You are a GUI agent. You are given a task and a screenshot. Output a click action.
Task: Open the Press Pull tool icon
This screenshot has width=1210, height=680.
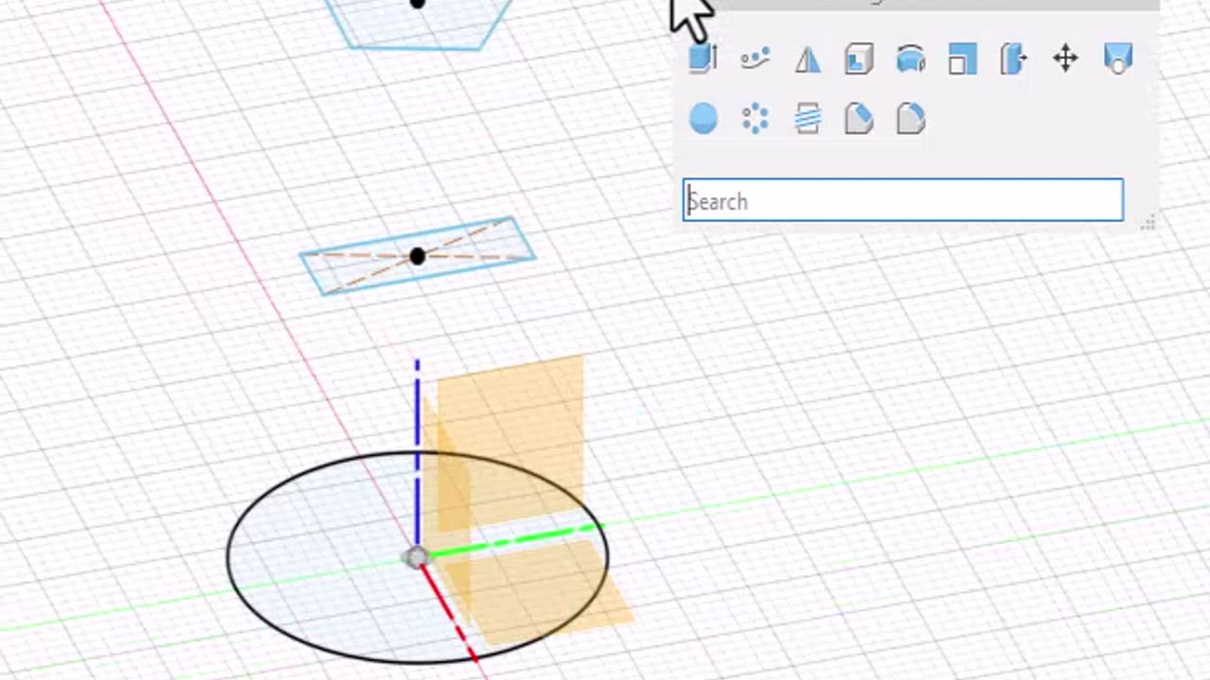[1013, 59]
